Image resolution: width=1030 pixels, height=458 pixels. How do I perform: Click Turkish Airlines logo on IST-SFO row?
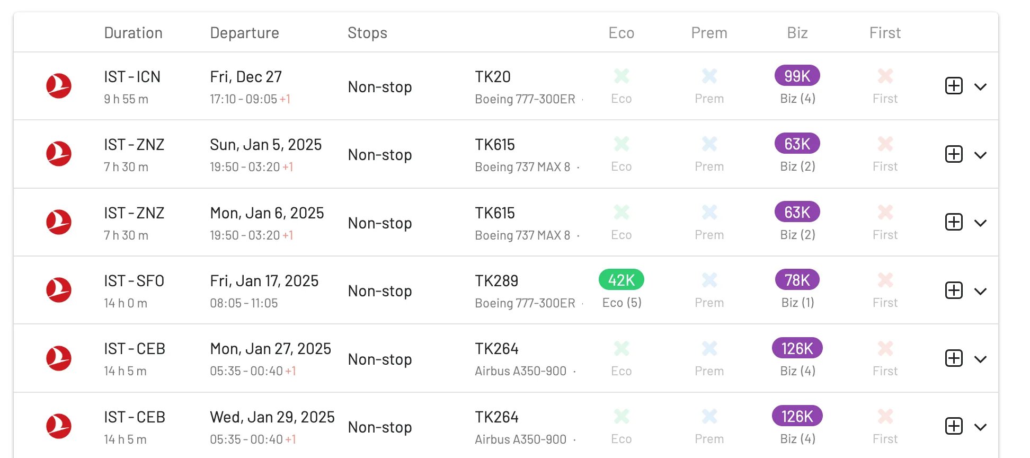(59, 290)
